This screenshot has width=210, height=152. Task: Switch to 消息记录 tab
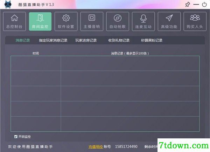point(23,40)
